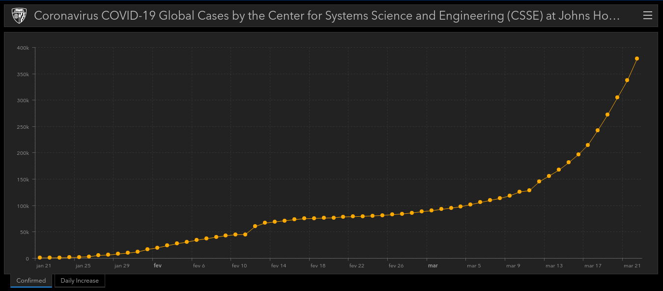Switch to the Daily Increase tab

click(x=80, y=281)
